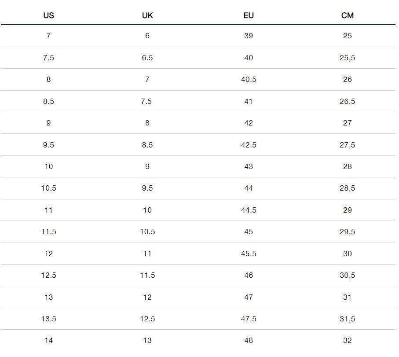The height and width of the screenshot is (357, 399).
Task: Click EU size 42.5 cell
Action: 249,145
